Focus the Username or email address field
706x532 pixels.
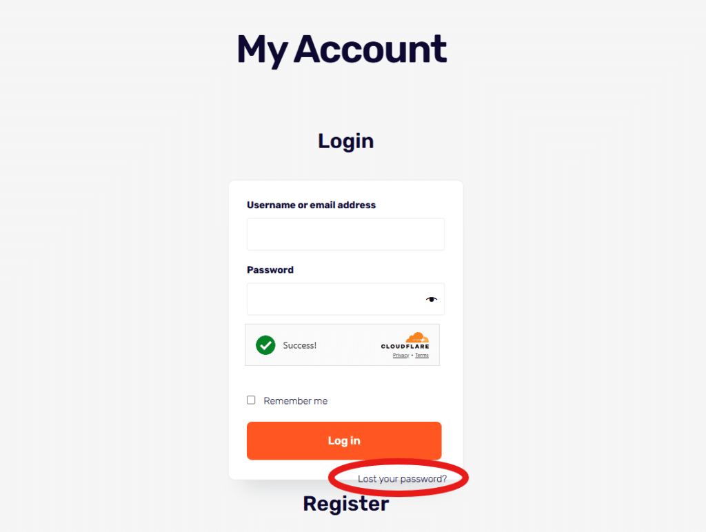346,234
